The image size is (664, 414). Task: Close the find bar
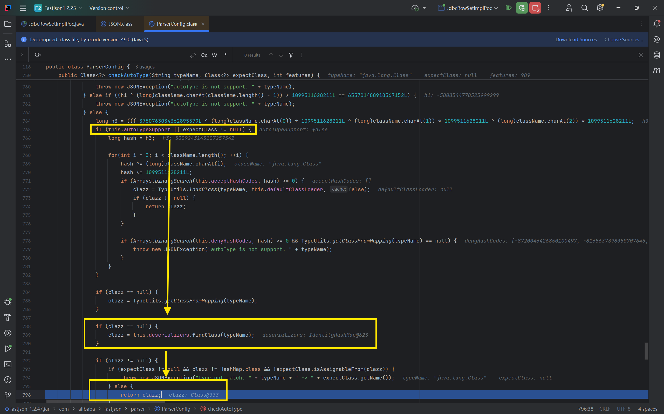pyautogui.click(x=640, y=55)
